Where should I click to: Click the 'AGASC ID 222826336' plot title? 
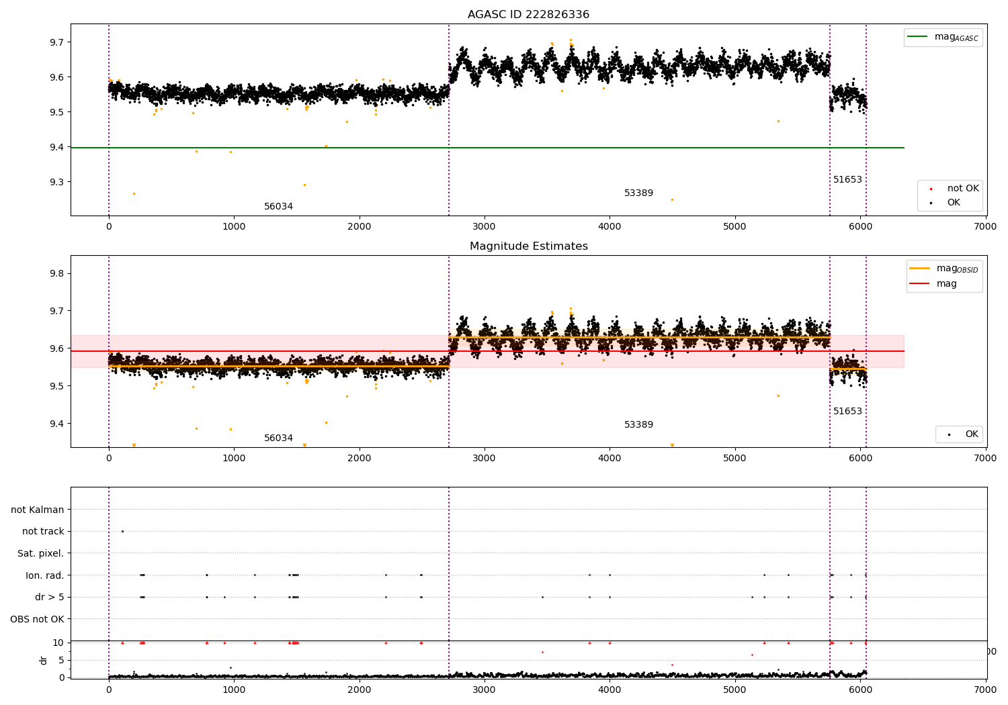(x=528, y=15)
